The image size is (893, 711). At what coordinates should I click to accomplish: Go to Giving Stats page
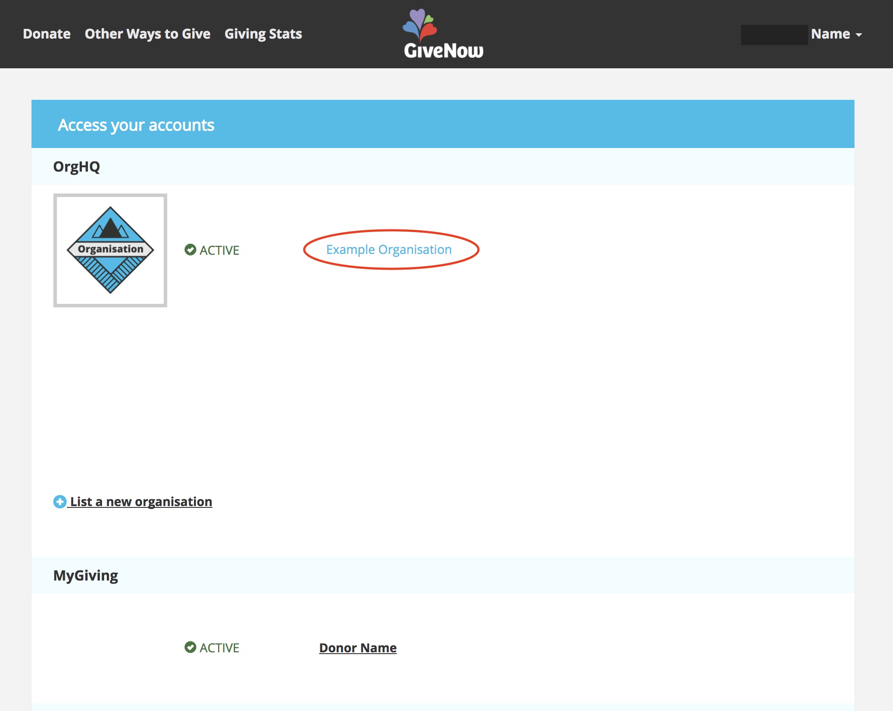pos(263,34)
